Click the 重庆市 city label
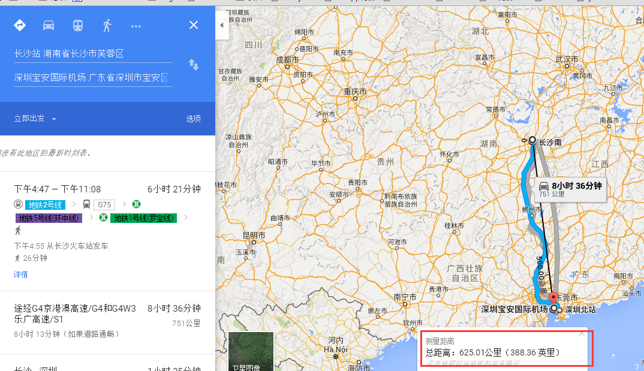 pyautogui.click(x=355, y=92)
